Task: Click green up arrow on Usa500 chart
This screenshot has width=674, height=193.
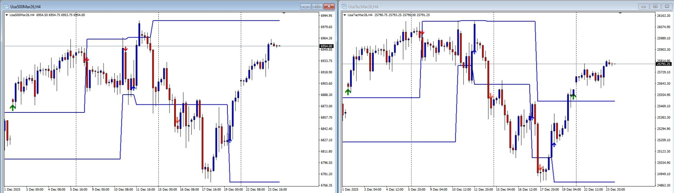Action: click(x=13, y=108)
